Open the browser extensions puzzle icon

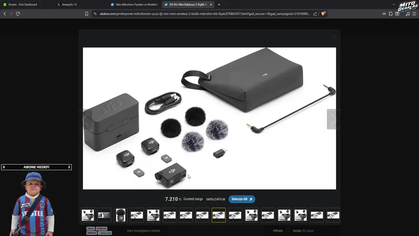[391, 14]
